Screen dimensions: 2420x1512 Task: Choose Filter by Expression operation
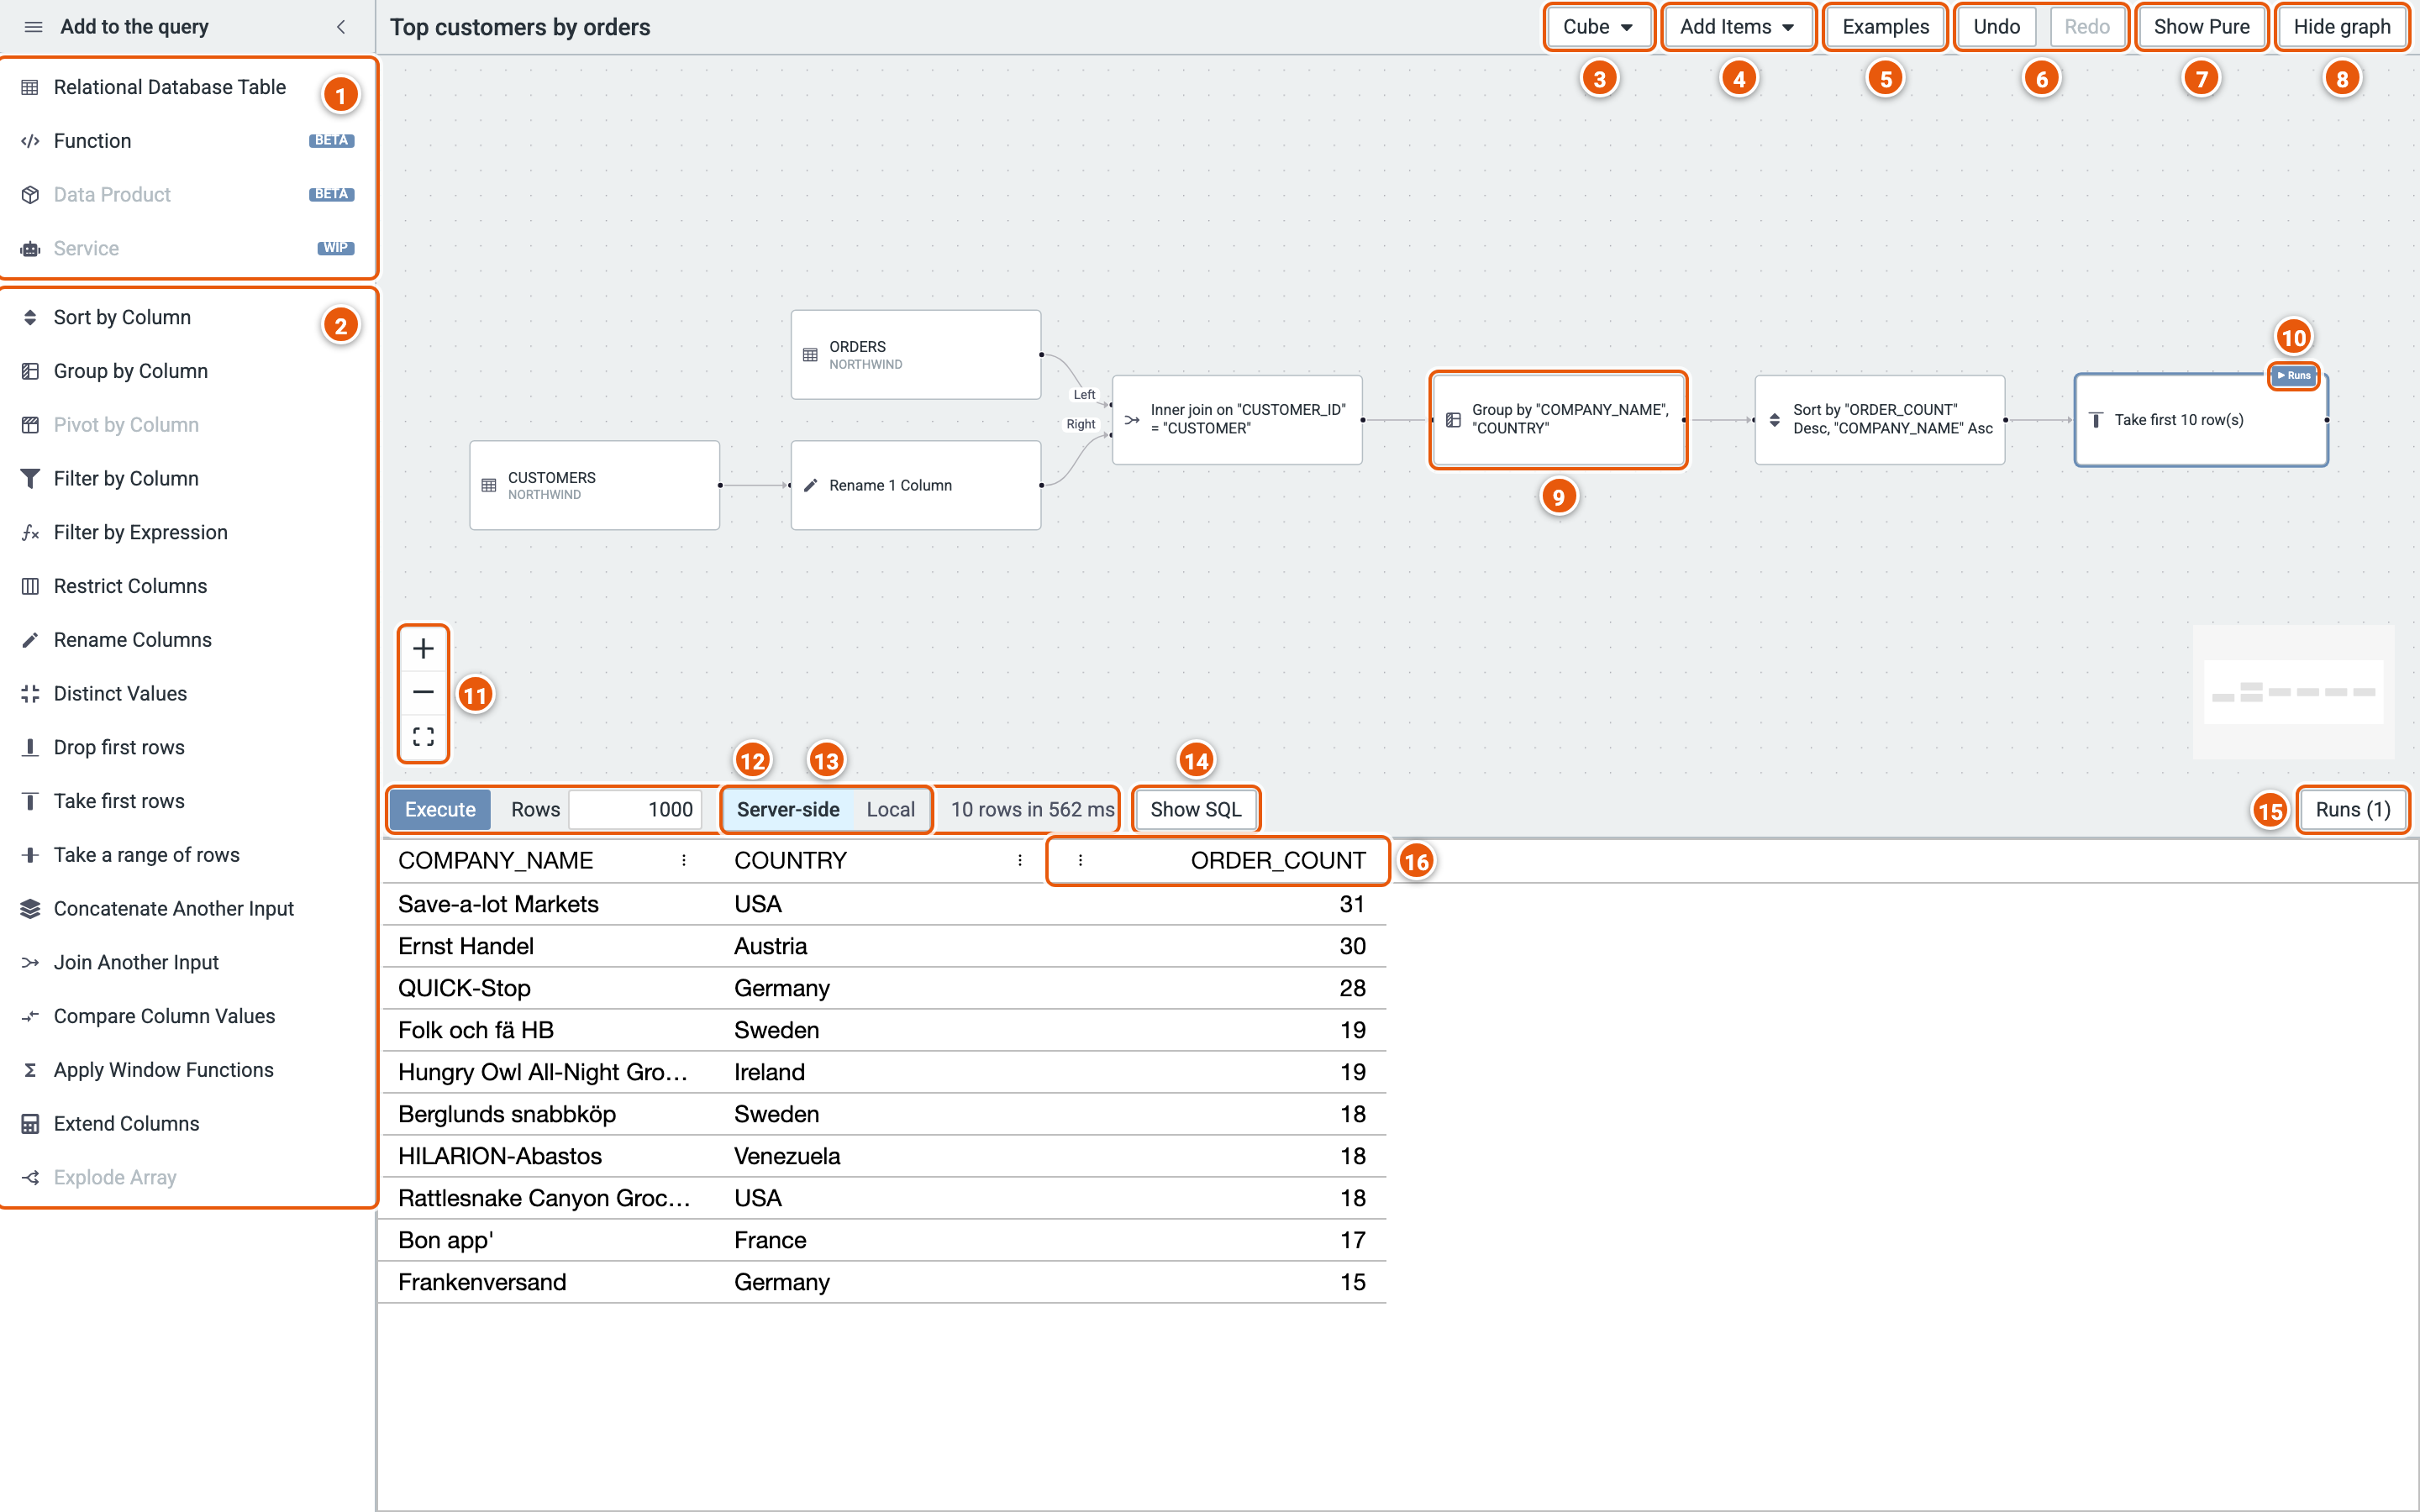tap(188, 532)
